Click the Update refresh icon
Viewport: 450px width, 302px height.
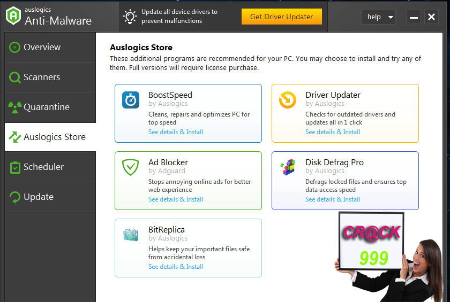coord(14,197)
